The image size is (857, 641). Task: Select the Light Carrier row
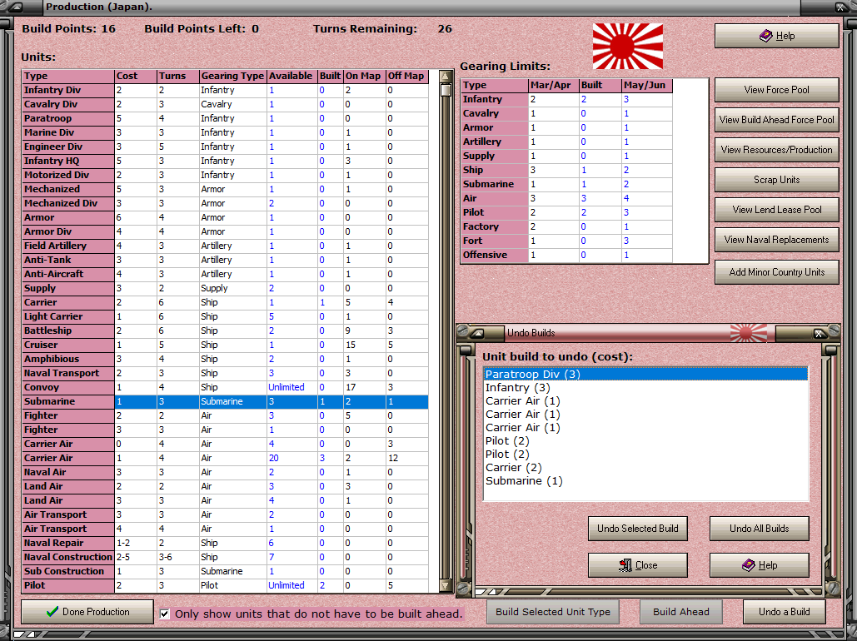pos(225,317)
